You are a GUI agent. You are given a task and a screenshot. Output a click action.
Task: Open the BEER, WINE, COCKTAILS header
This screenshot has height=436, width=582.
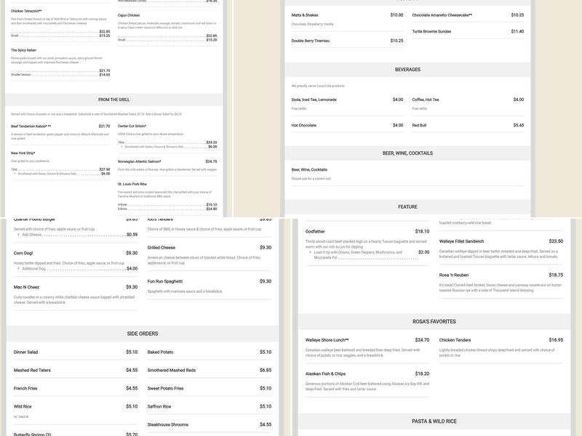407,153
